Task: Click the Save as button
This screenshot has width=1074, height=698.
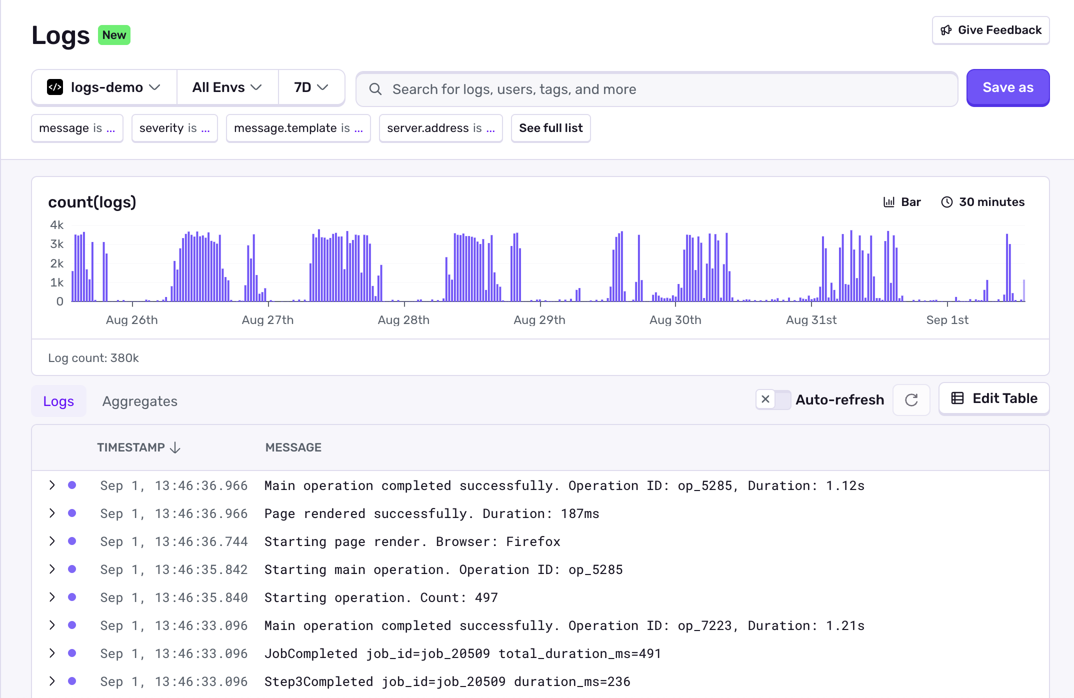Action: (x=1008, y=87)
